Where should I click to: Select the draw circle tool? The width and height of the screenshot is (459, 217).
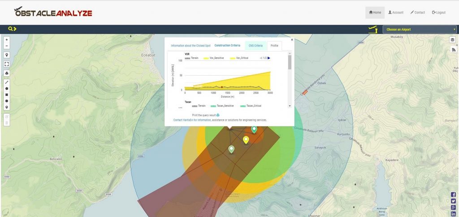click(7, 101)
